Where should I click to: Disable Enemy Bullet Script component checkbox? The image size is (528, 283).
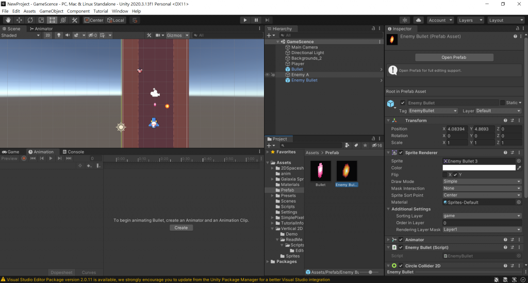[401, 247]
